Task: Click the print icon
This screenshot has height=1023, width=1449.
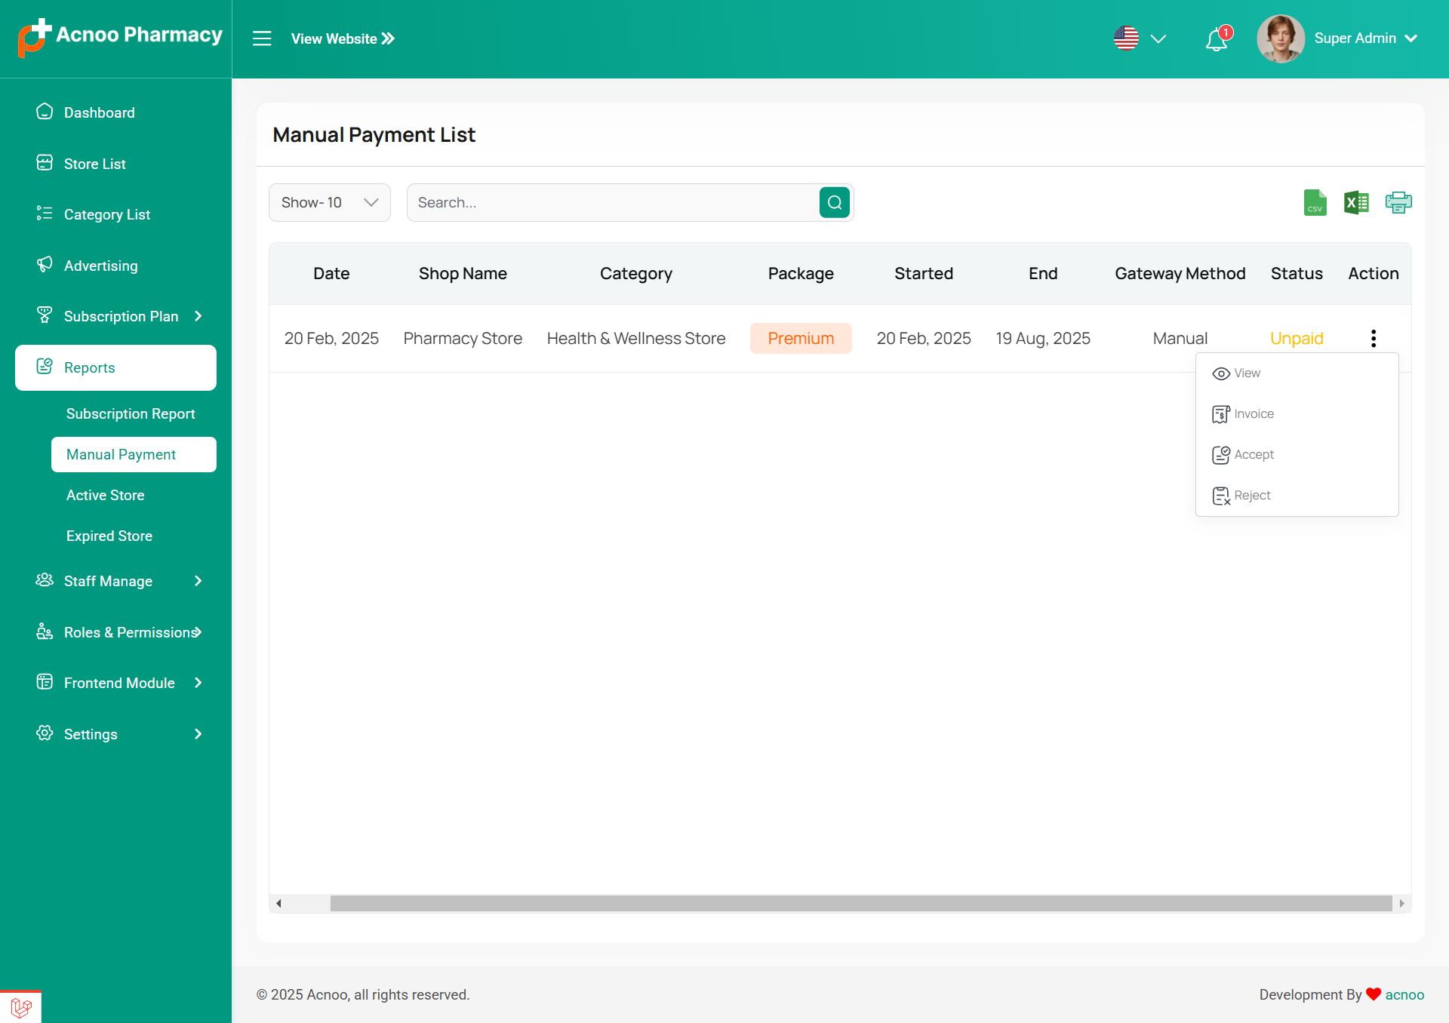Action: [x=1398, y=202]
